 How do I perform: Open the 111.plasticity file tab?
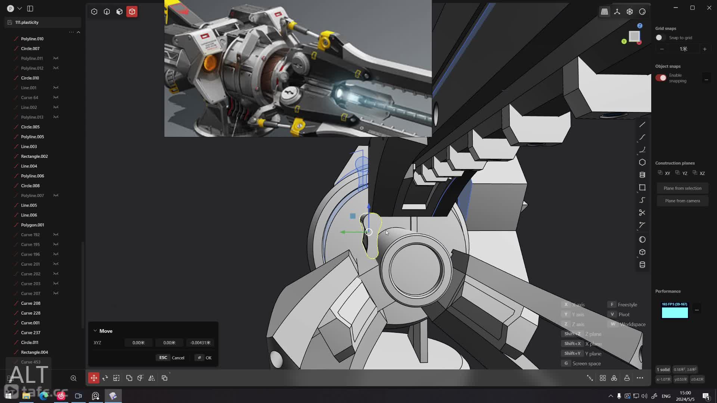click(43, 22)
